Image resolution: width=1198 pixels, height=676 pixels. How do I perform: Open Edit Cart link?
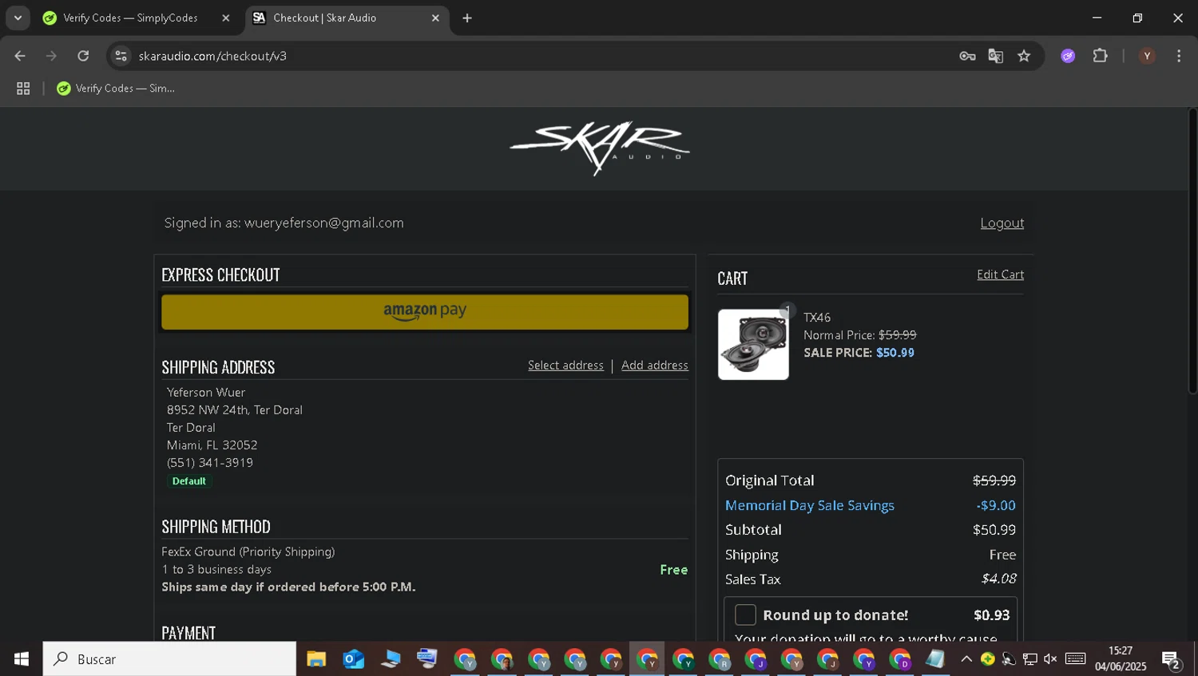(1000, 275)
